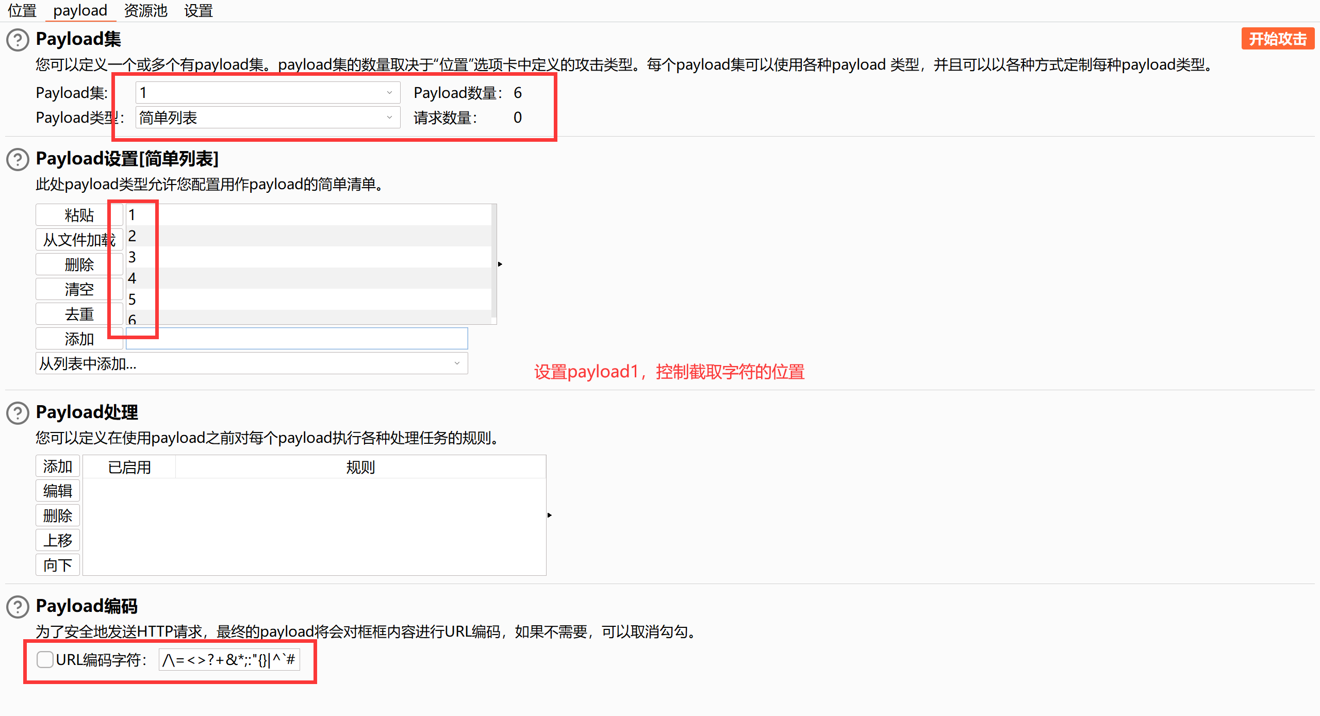Click the 从文件加载 button
1320x716 pixels.
pyautogui.click(x=78, y=240)
